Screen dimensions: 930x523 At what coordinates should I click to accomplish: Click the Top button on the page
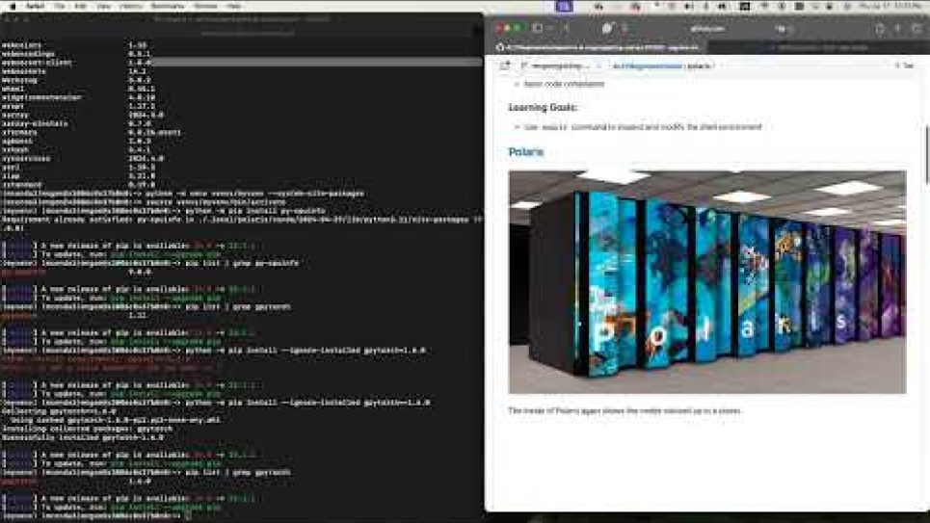point(903,65)
